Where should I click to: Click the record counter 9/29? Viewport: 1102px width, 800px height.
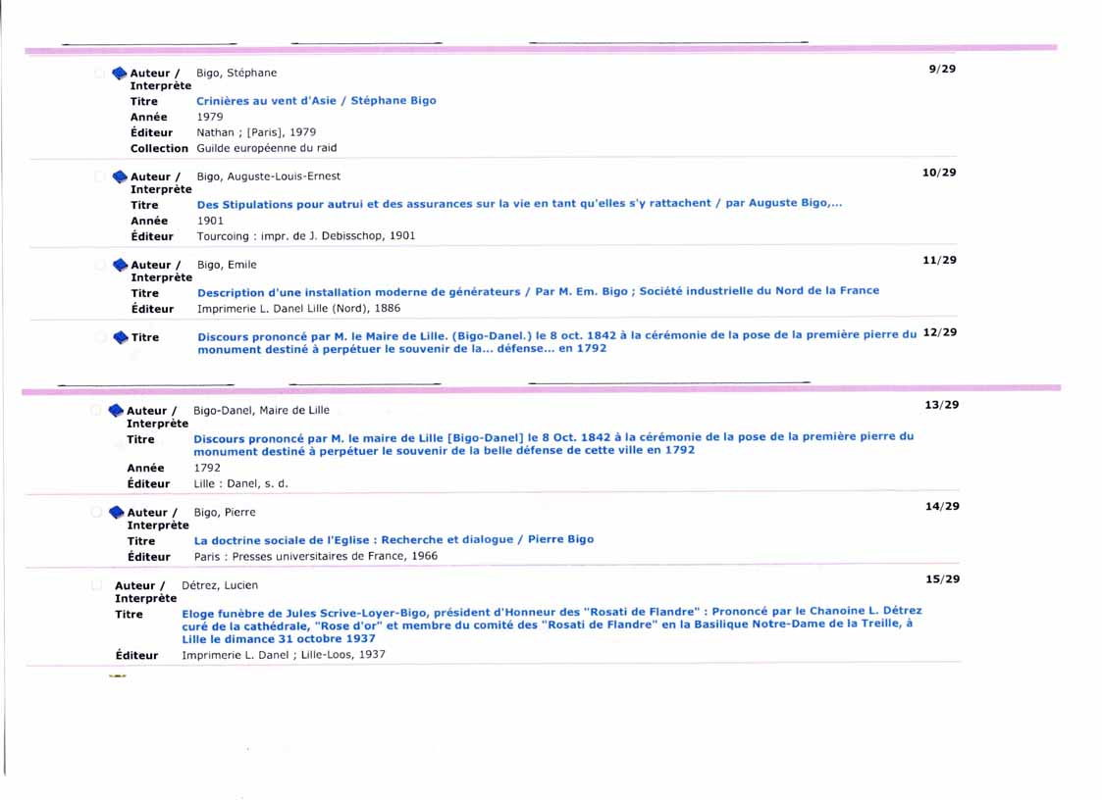942,69
